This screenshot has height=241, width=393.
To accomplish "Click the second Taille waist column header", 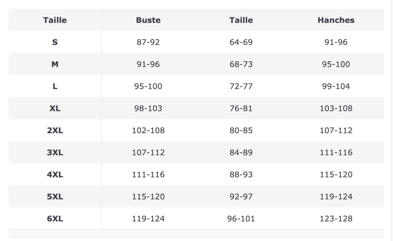I will (241, 20).
